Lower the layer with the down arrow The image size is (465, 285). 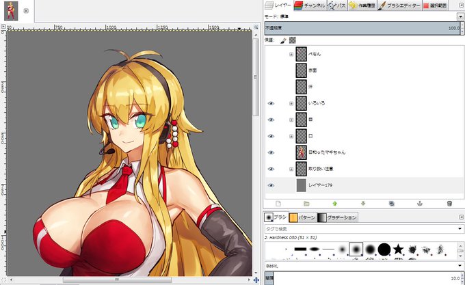(363, 204)
